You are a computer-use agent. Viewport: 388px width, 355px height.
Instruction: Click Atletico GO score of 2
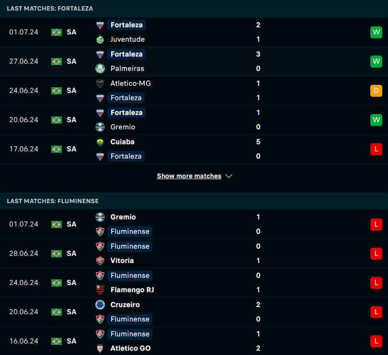click(x=258, y=348)
